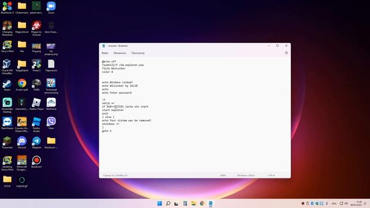Select the Portal 2 desktop shortcut
This screenshot has width=370, height=208.
click(36, 65)
